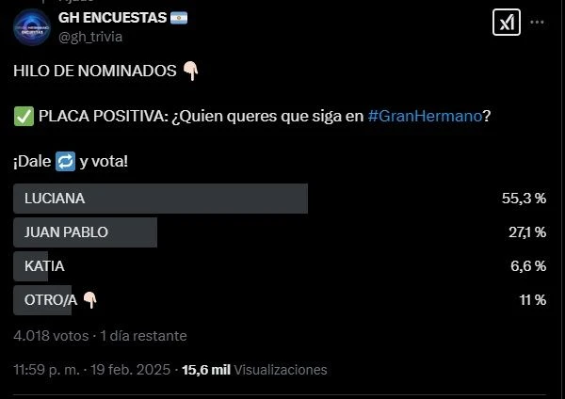565x399 pixels.
Task: View the 15,6 mil Visualizaciones stats
Action: click(x=268, y=370)
